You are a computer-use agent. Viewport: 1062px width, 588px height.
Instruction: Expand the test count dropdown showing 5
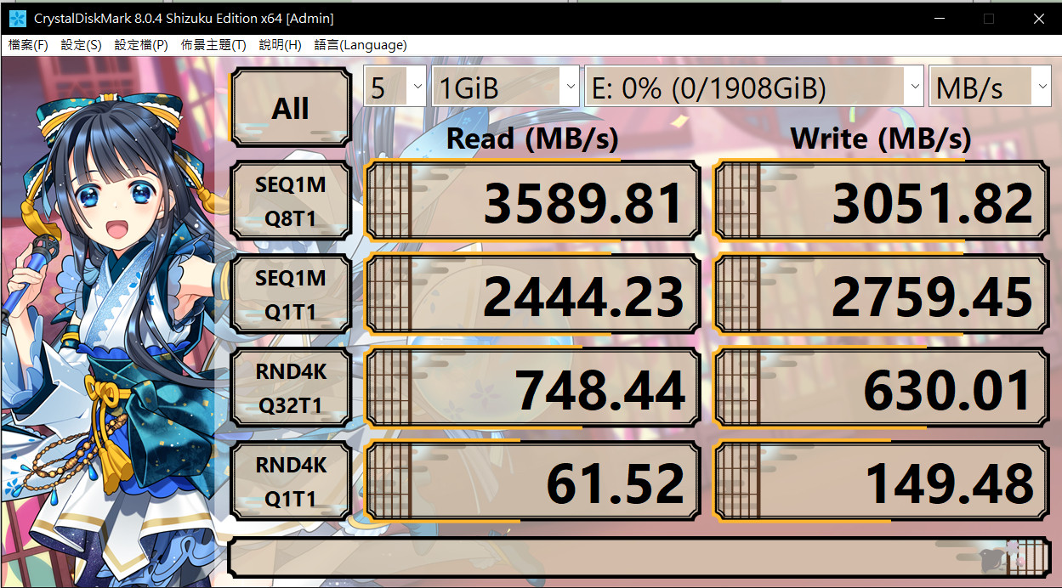395,87
